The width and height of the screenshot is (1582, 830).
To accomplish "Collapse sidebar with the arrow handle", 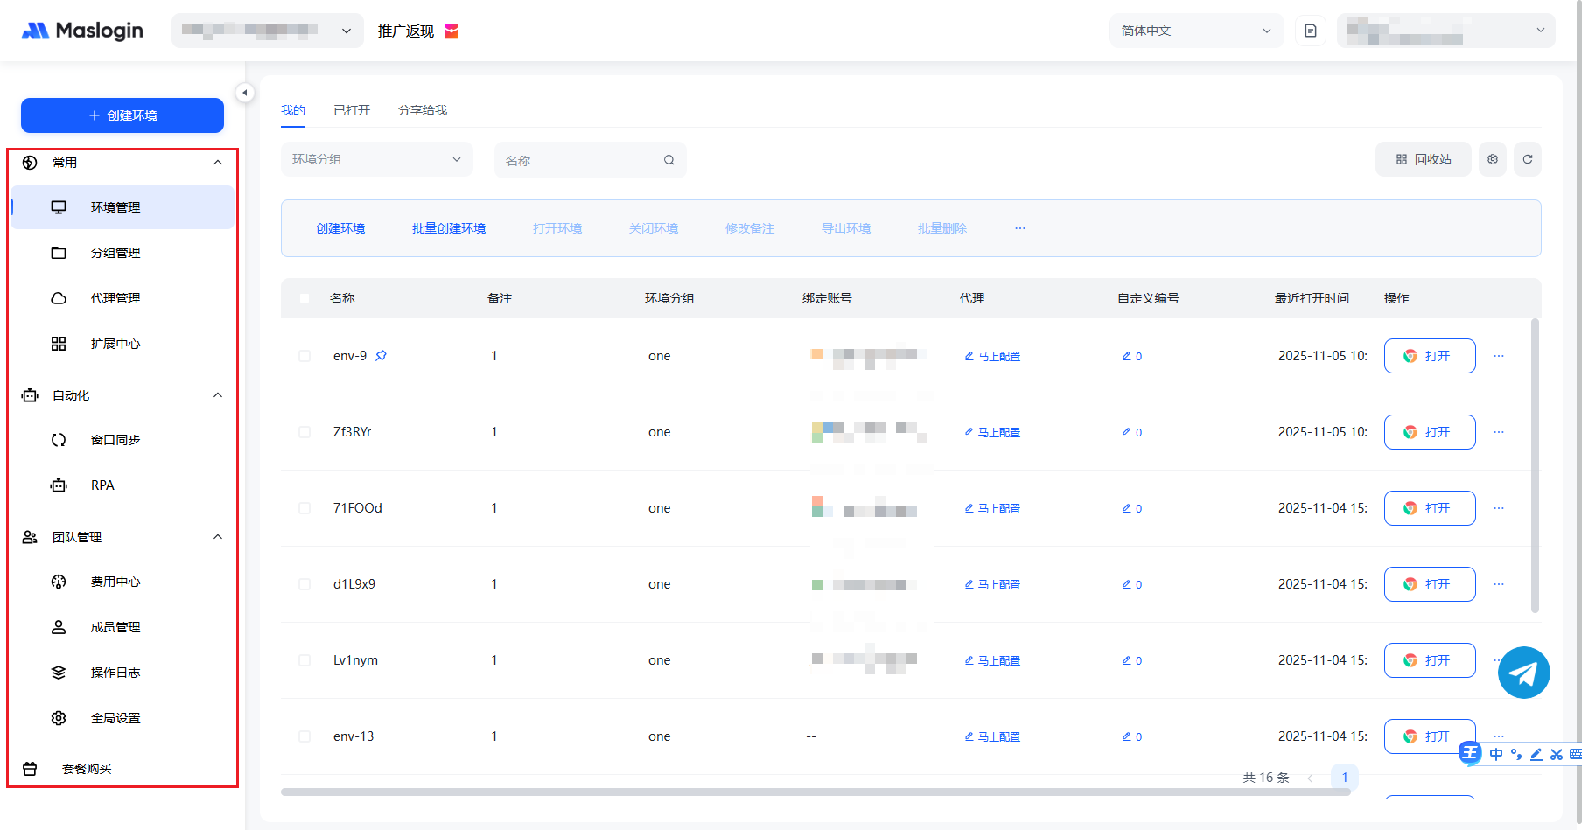I will pos(245,93).
